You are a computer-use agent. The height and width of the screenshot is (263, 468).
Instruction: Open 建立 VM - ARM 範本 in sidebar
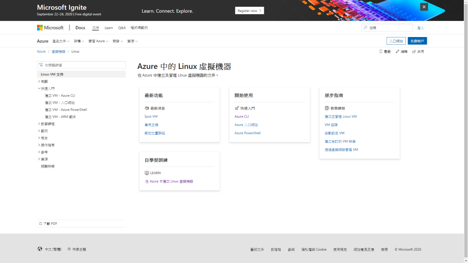pos(60,117)
